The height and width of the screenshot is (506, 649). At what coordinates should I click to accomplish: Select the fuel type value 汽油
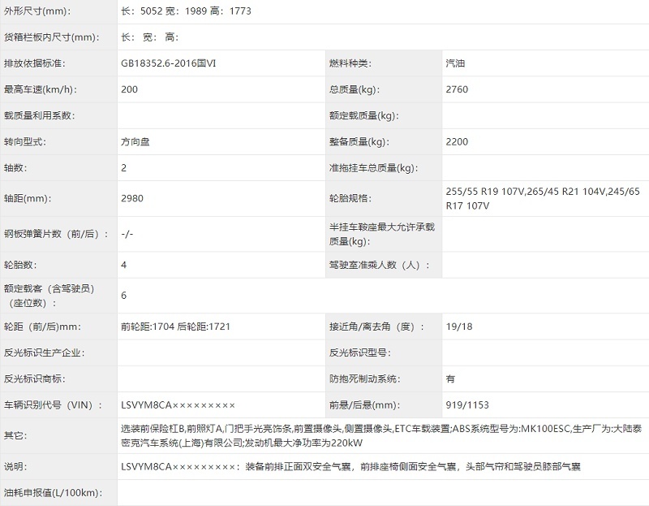click(455, 63)
